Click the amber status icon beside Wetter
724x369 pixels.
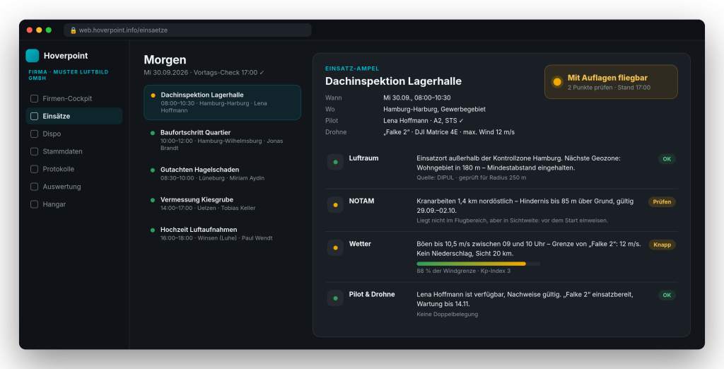(x=335, y=248)
